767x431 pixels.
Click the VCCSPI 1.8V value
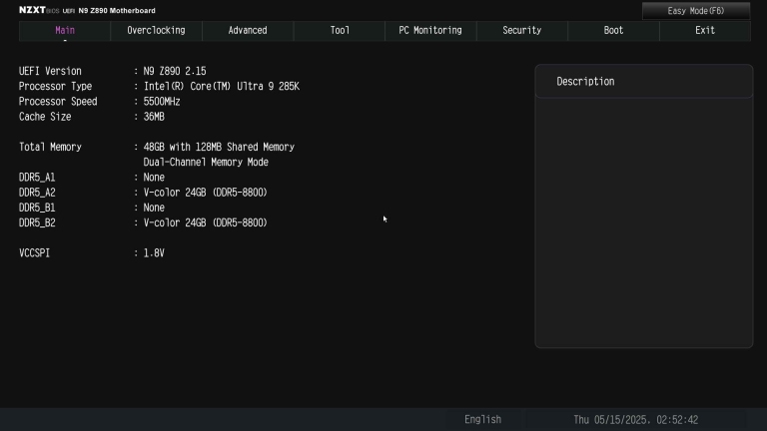pyautogui.click(x=154, y=253)
